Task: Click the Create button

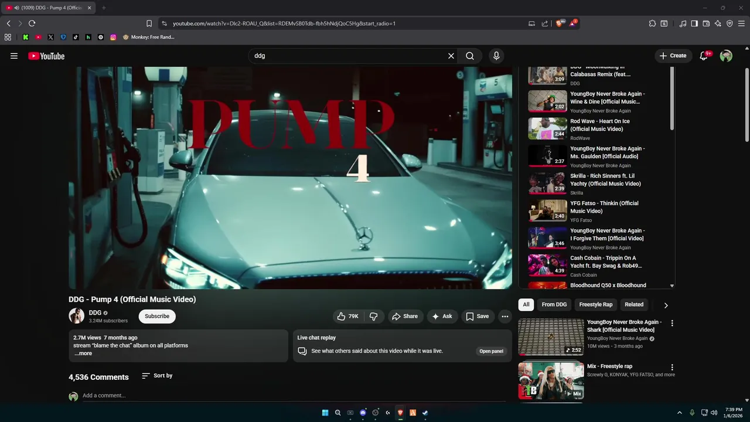Action: pyautogui.click(x=673, y=56)
